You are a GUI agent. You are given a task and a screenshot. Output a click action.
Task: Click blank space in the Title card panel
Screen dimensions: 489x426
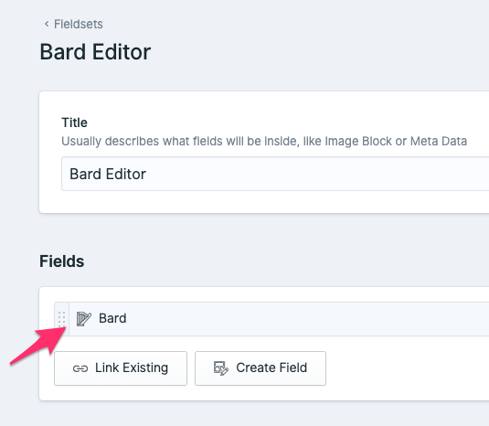265,201
